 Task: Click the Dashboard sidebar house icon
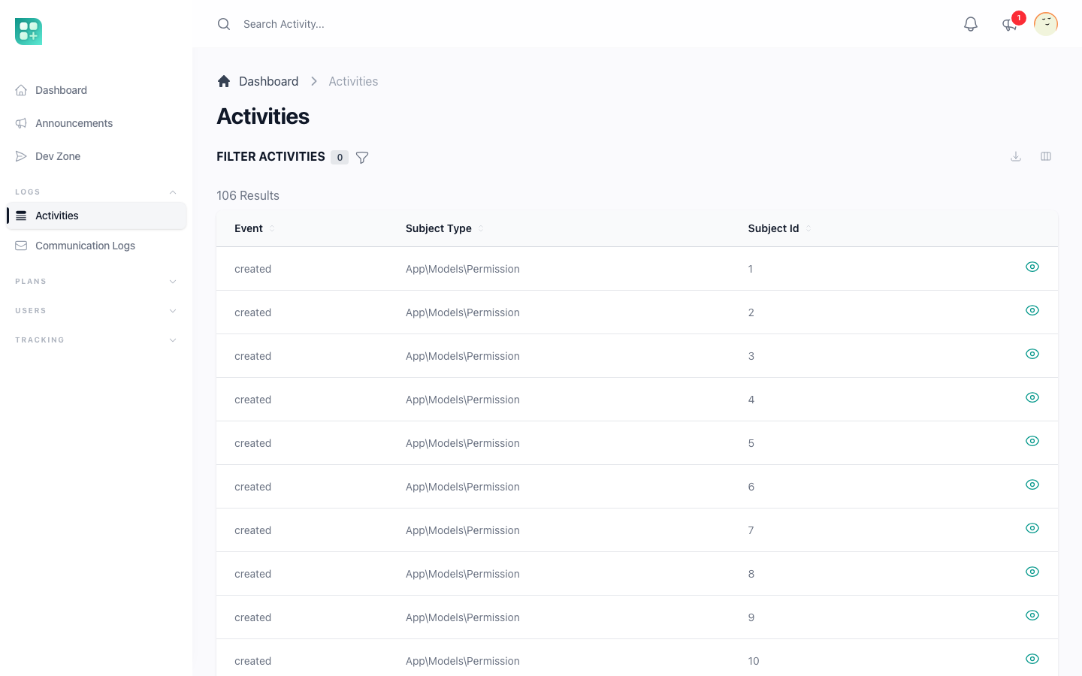(x=21, y=90)
